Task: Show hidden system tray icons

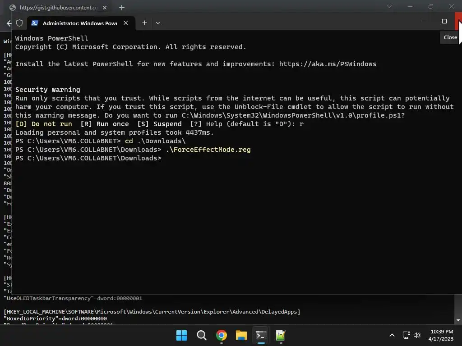Action: [392, 335]
